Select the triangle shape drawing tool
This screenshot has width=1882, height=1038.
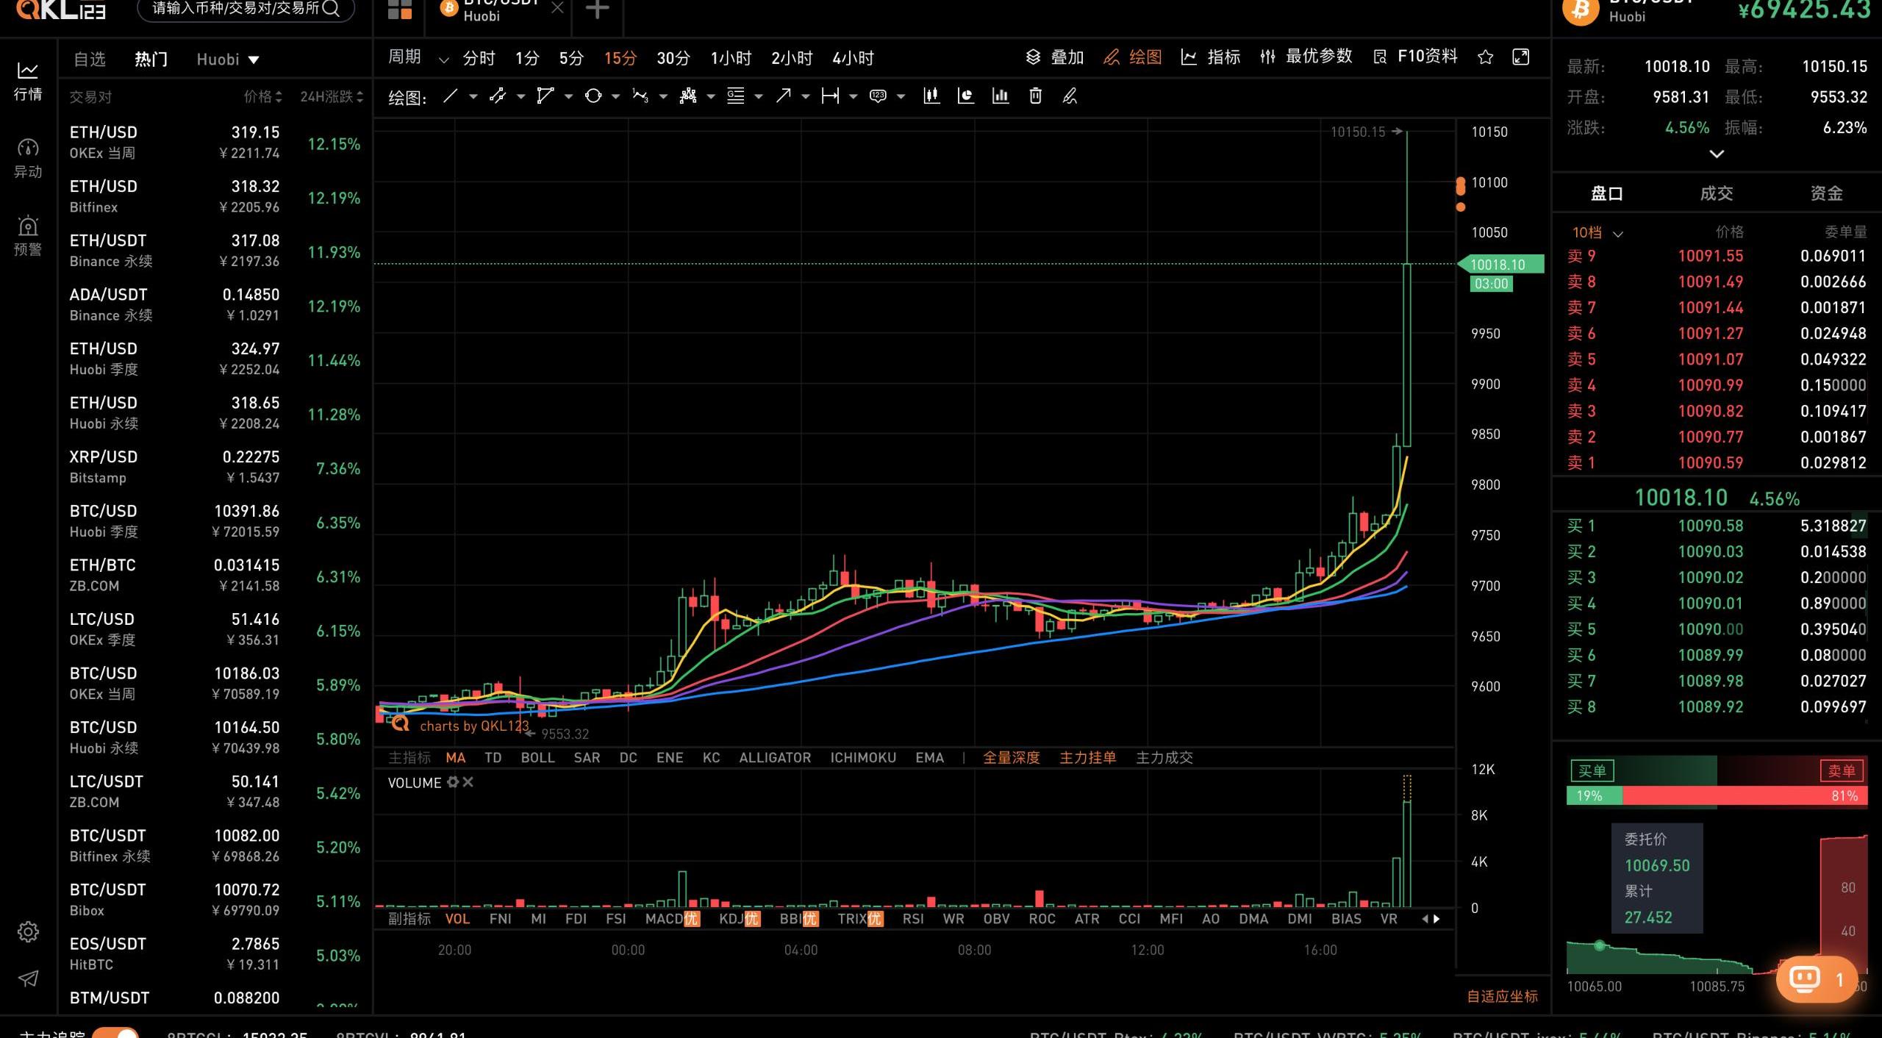point(545,96)
